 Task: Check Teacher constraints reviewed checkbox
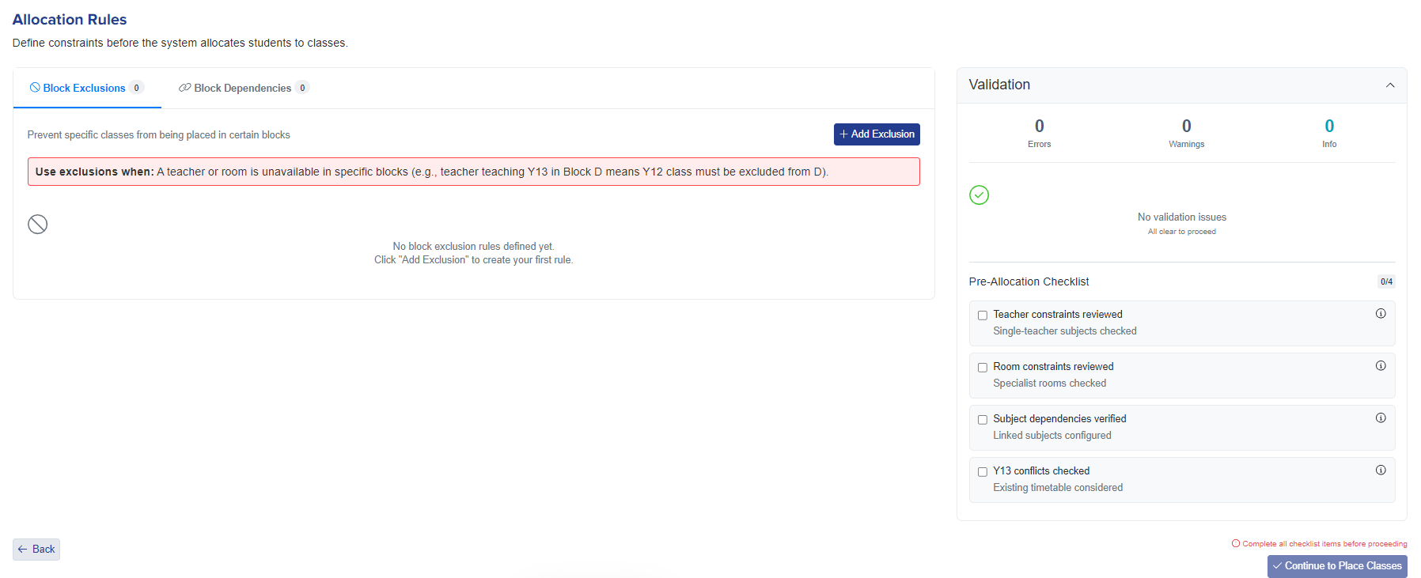983,315
